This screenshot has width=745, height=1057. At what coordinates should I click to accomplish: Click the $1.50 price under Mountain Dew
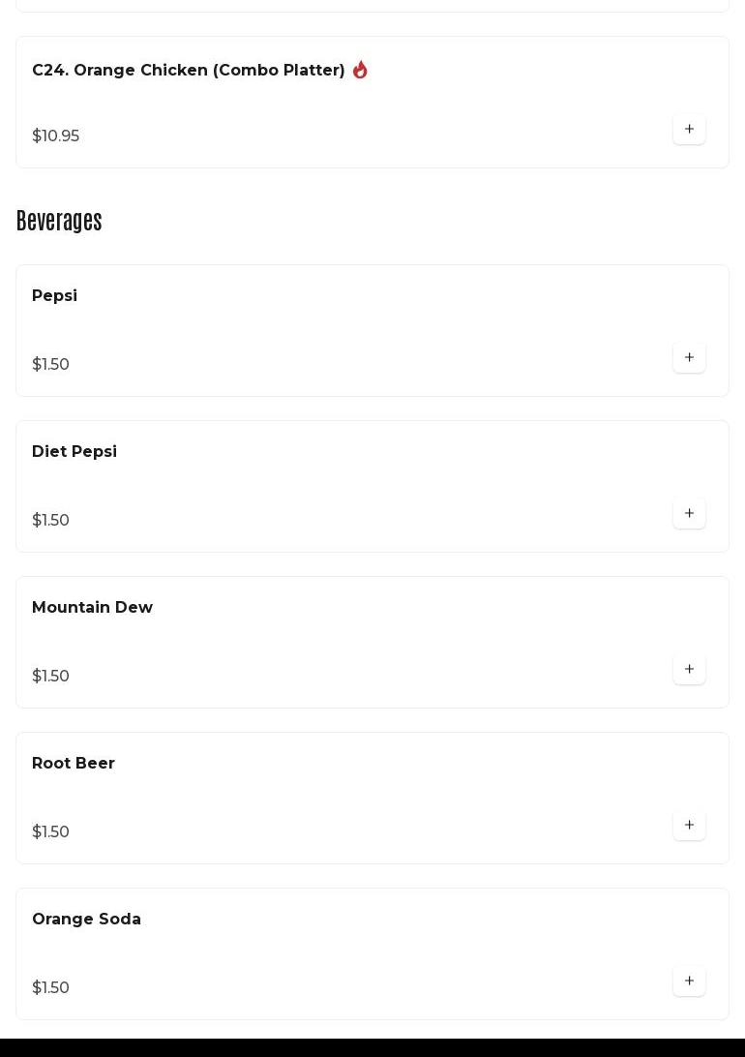(x=50, y=677)
